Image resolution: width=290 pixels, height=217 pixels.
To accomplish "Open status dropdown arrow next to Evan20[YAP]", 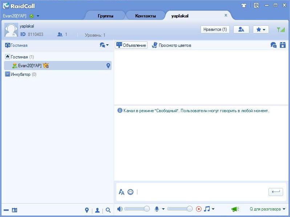I will 38,16.
